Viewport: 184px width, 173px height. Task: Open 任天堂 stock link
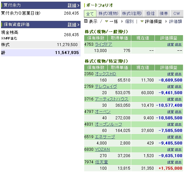101,162
